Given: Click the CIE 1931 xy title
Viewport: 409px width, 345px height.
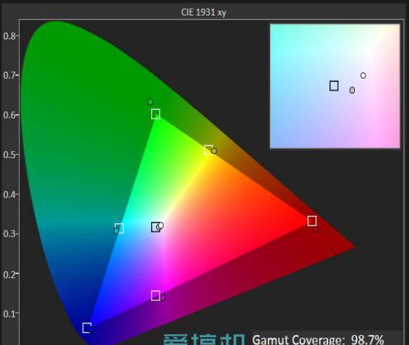Looking at the screenshot, I should click(204, 12).
